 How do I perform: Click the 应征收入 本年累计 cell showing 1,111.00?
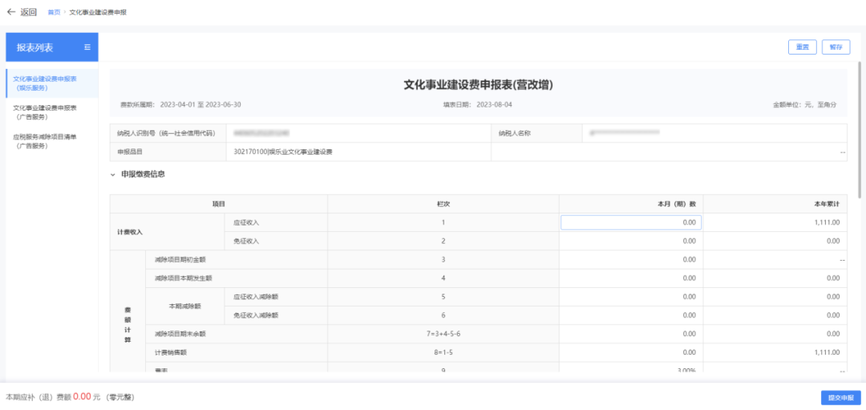774,222
